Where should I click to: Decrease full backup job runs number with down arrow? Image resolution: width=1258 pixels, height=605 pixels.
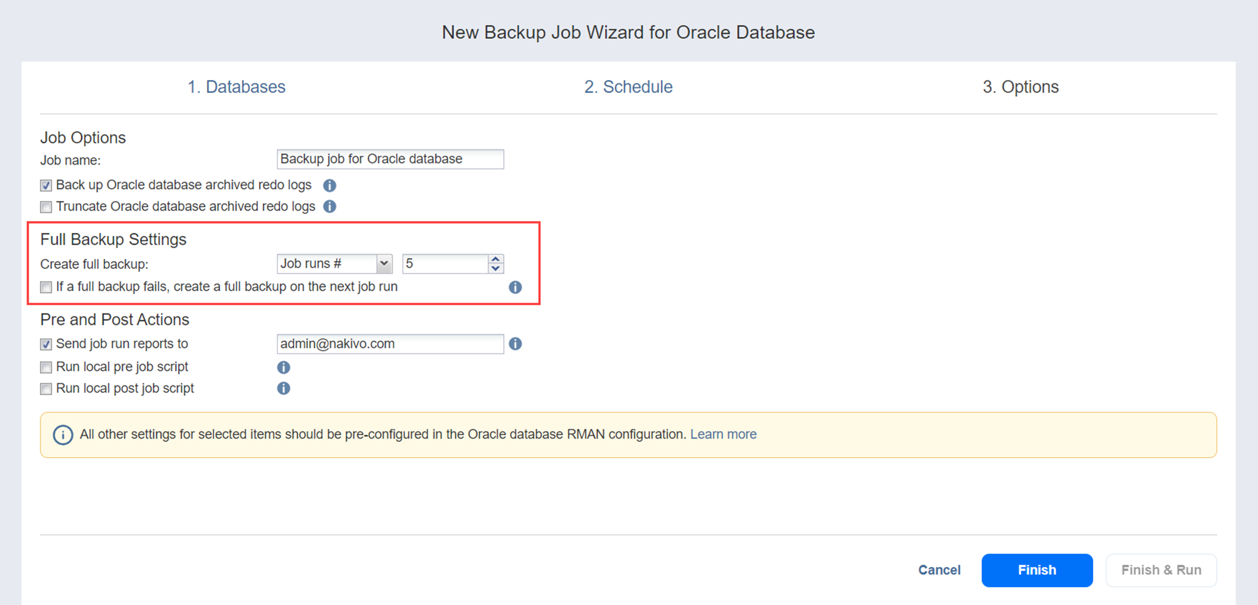pyautogui.click(x=495, y=268)
